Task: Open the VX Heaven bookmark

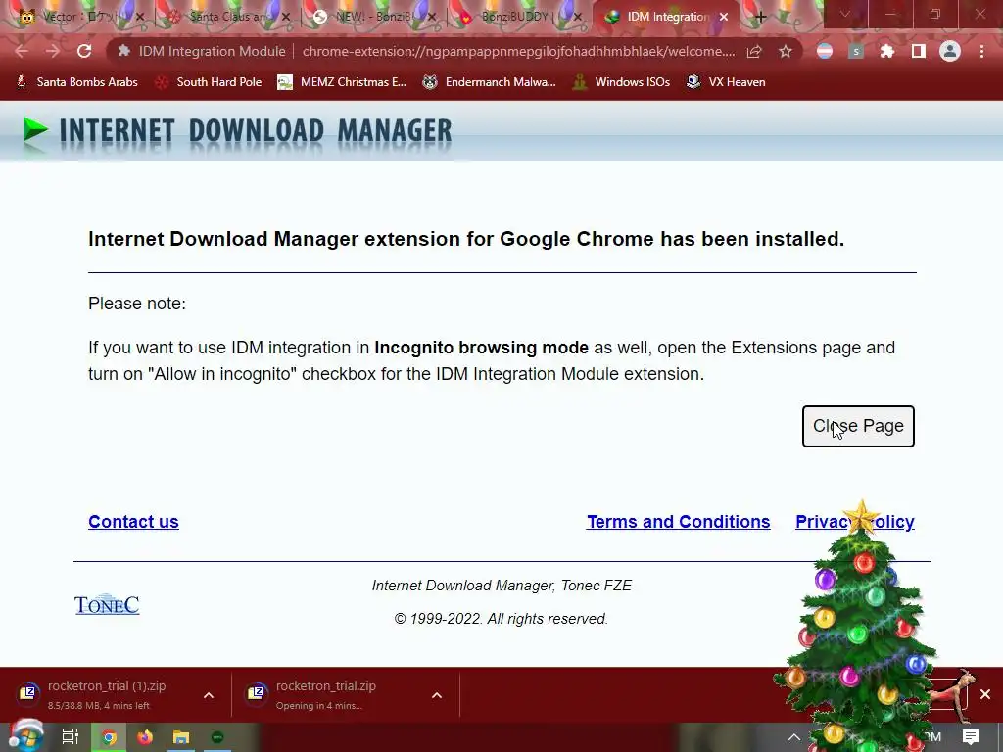Action: [726, 82]
